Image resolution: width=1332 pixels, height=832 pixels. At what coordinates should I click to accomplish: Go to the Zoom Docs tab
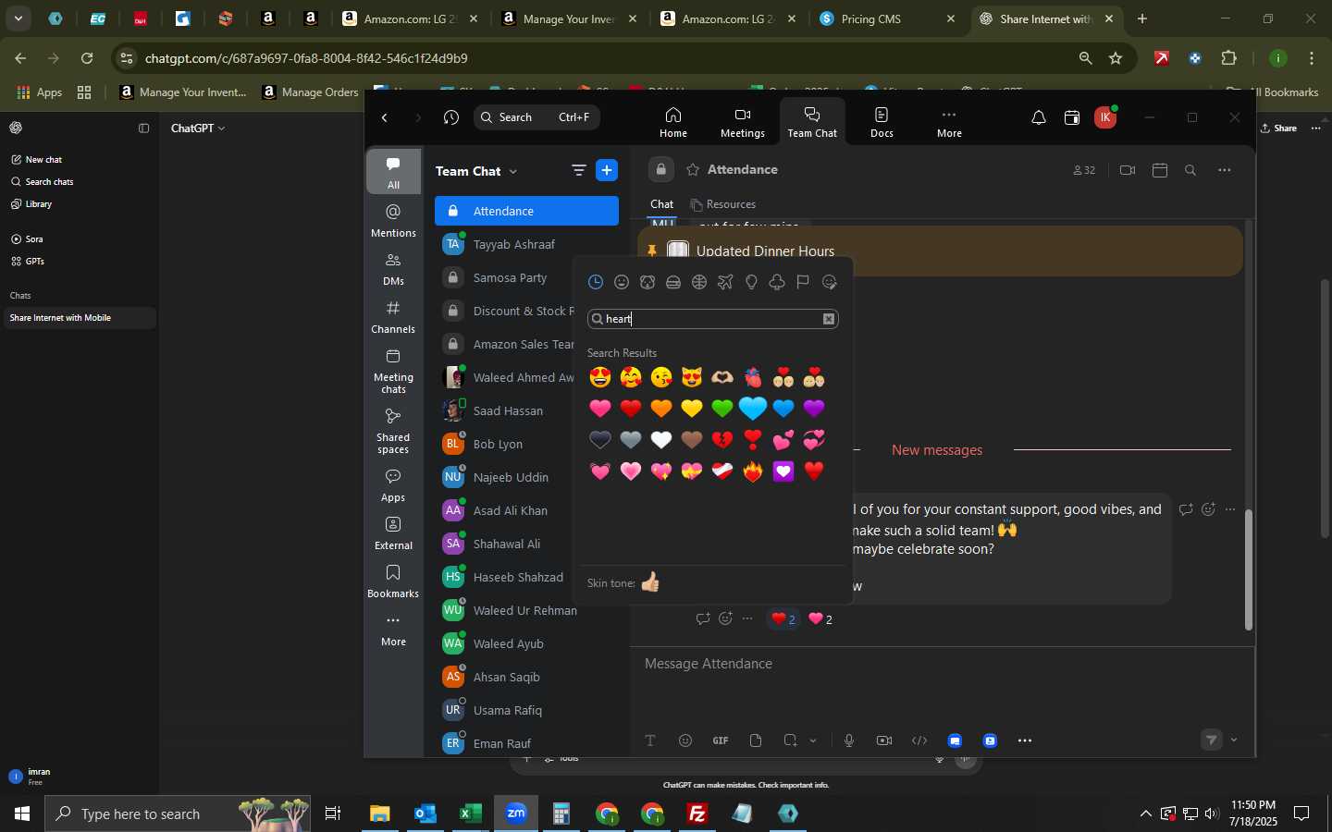point(882,122)
